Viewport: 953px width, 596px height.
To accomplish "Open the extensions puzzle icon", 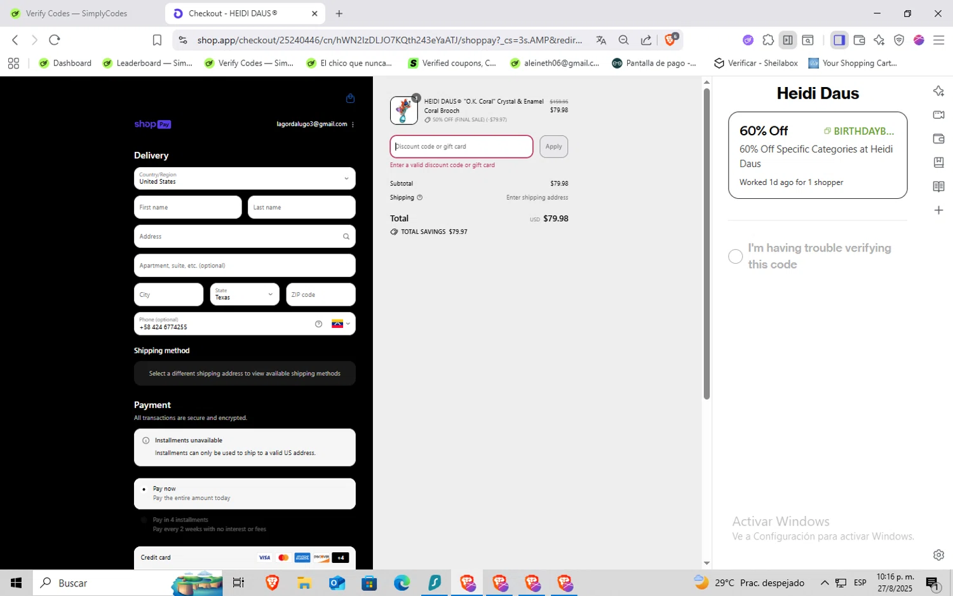I will tap(768, 40).
